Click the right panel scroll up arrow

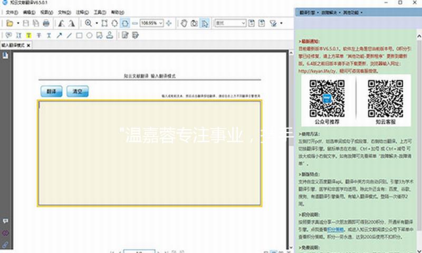[x=419, y=36]
